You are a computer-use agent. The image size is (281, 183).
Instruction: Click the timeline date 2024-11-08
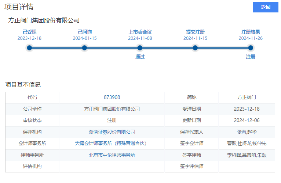tap(140, 38)
